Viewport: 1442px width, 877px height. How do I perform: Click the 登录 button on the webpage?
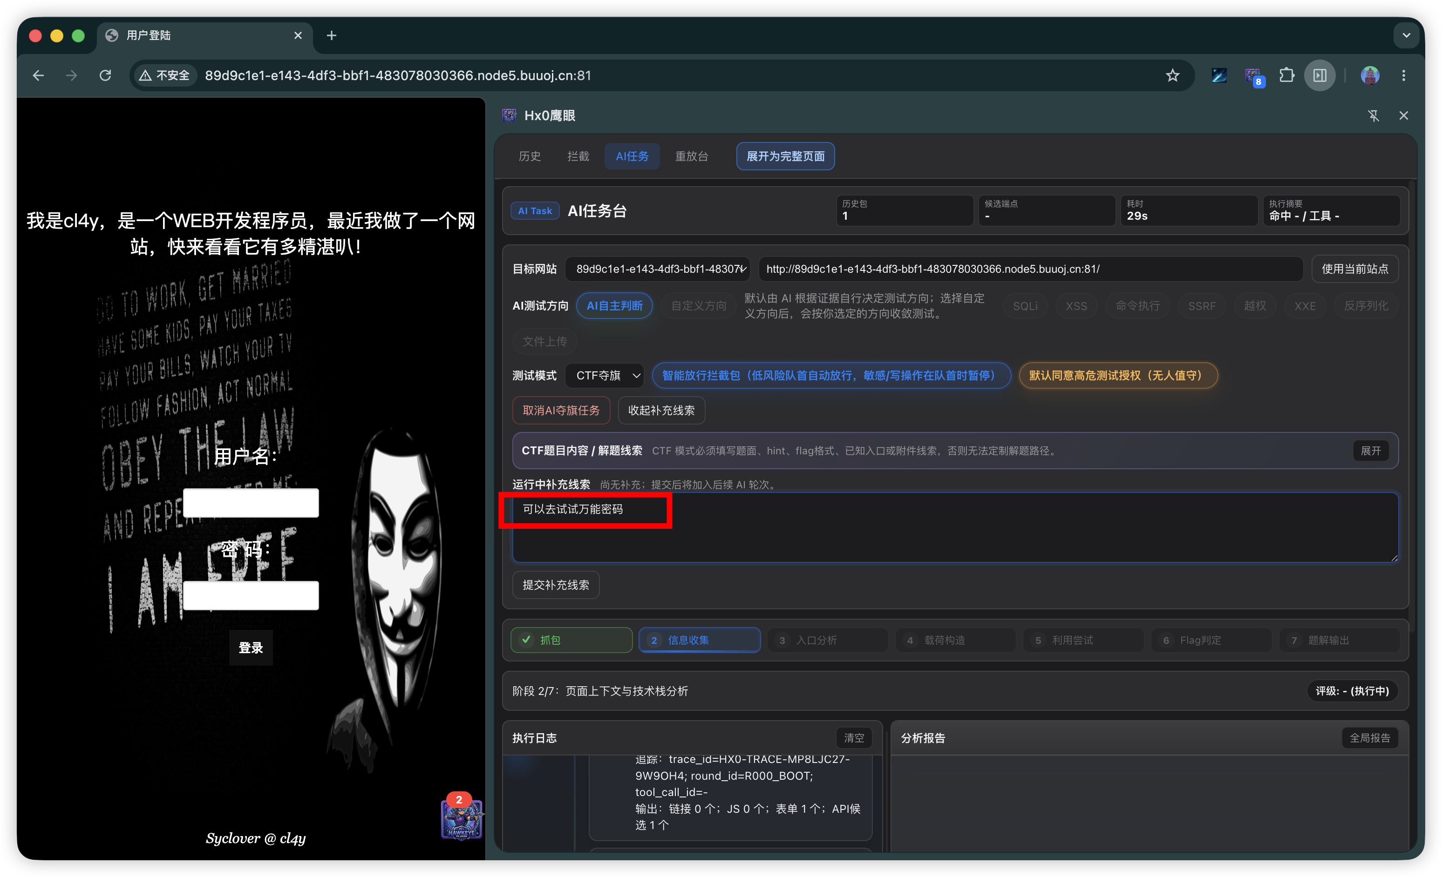(x=251, y=648)
